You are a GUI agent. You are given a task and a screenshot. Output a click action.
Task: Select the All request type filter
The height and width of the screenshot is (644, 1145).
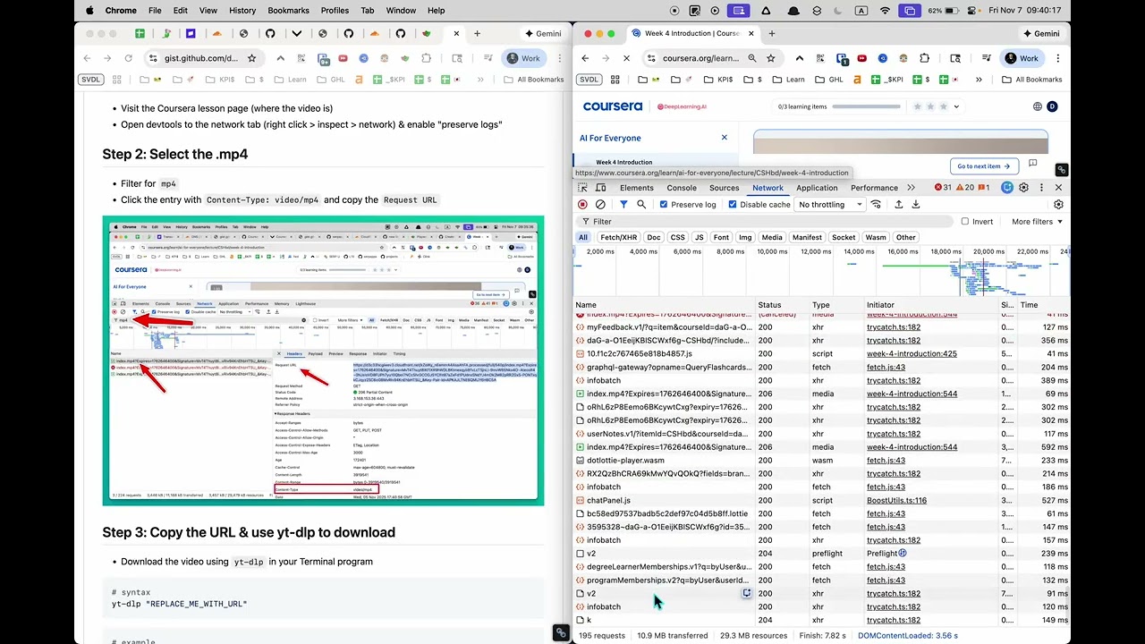[x=583, y=238]
